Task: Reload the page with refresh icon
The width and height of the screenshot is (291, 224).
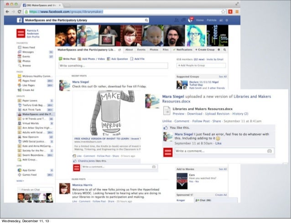Action: tap(19, 12)
